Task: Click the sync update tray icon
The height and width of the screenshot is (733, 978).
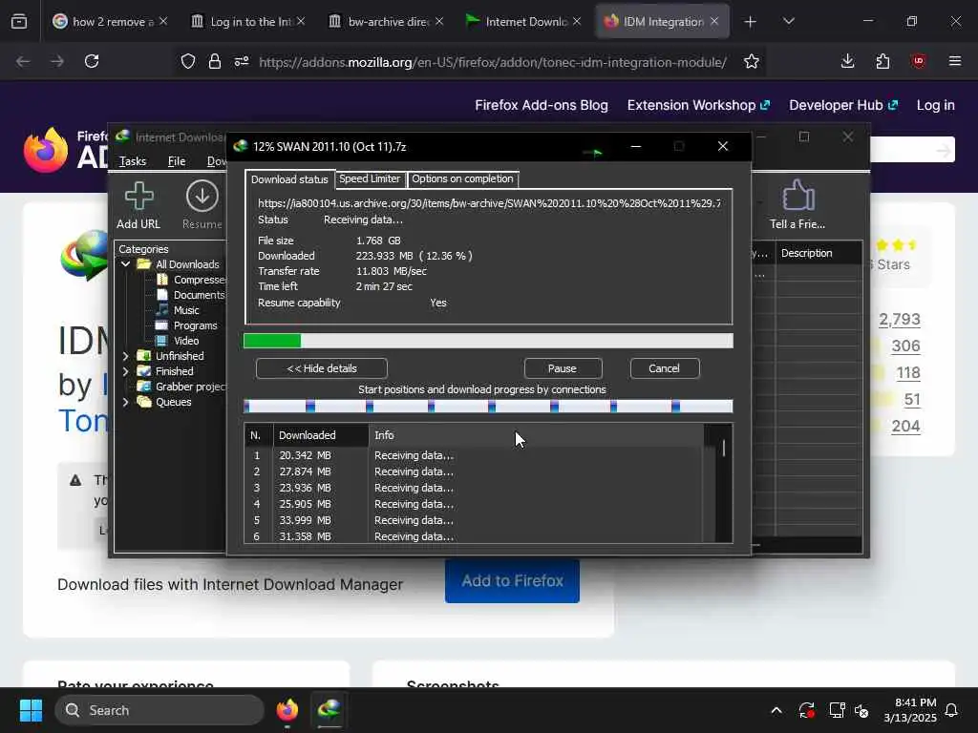Action: (x=806, y=710)
